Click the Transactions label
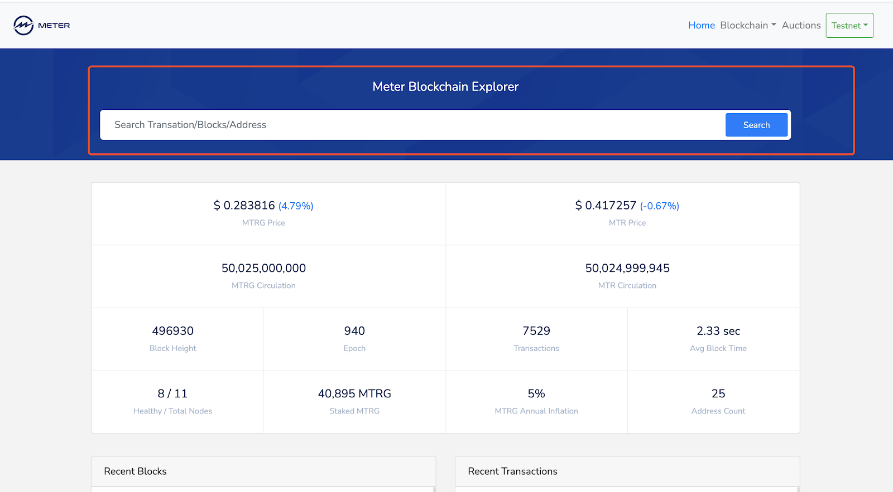 coord(536,348)
